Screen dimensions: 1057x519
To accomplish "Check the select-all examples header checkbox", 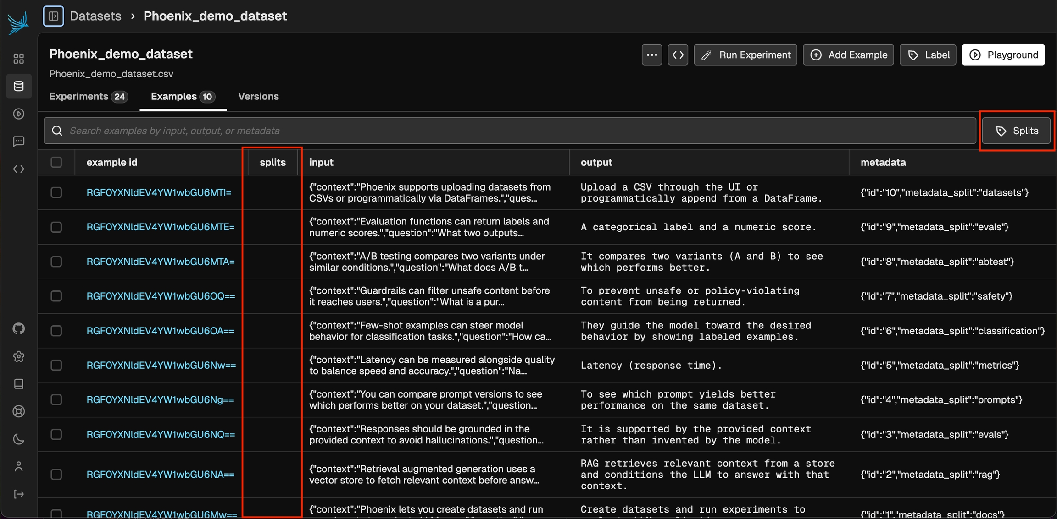I will point(56,162).
